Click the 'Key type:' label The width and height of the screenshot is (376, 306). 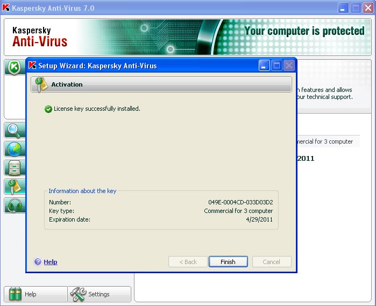[x=62, y=211]
